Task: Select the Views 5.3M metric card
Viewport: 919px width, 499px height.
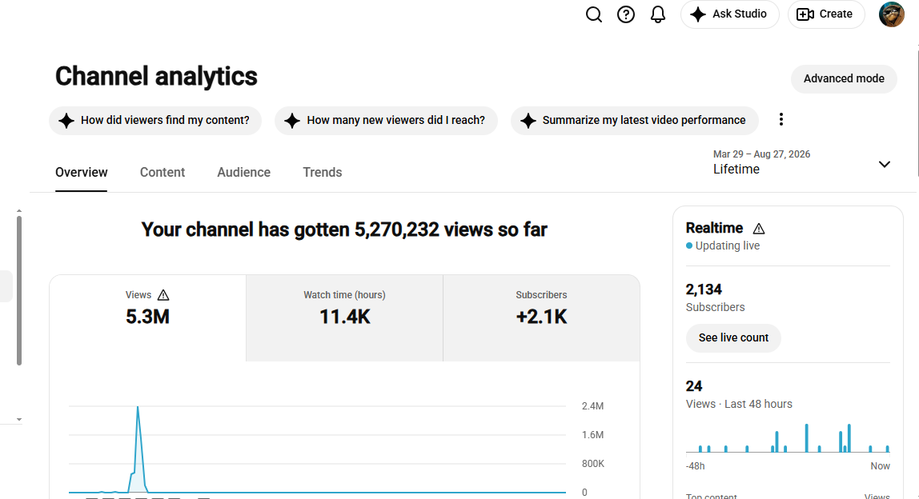Action: tap(147, 318)
